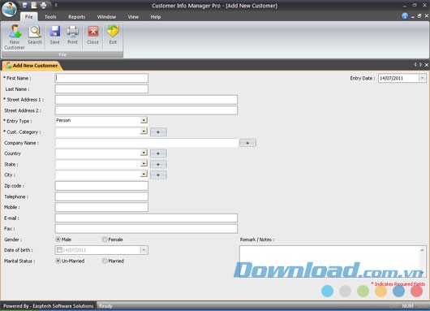Viewport: 430px width, 311px height.
Task: Open quick access toolbar customize arrow
Action: [56, 5]
